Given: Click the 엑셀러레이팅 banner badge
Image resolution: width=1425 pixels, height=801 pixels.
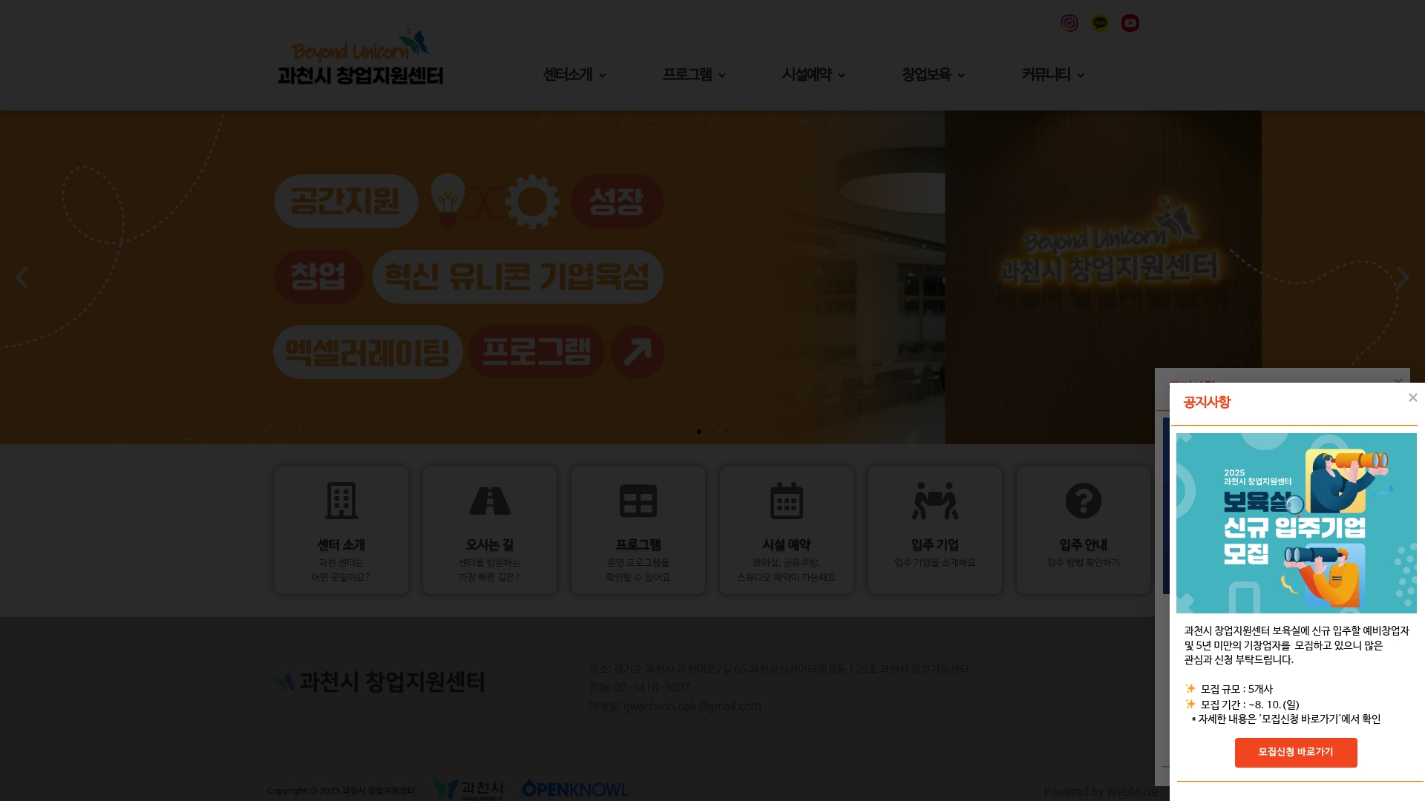Looking at the screenshot, I should coord(368,352).
